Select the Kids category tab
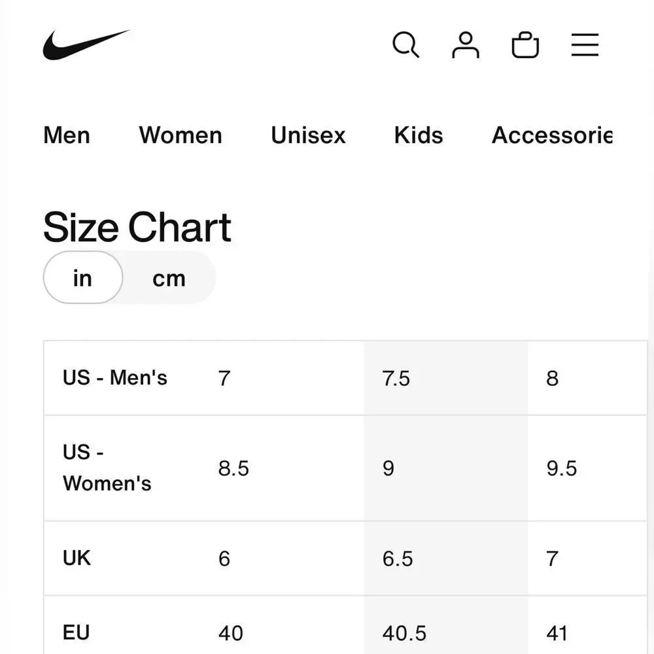 click(x=419, y=135)
